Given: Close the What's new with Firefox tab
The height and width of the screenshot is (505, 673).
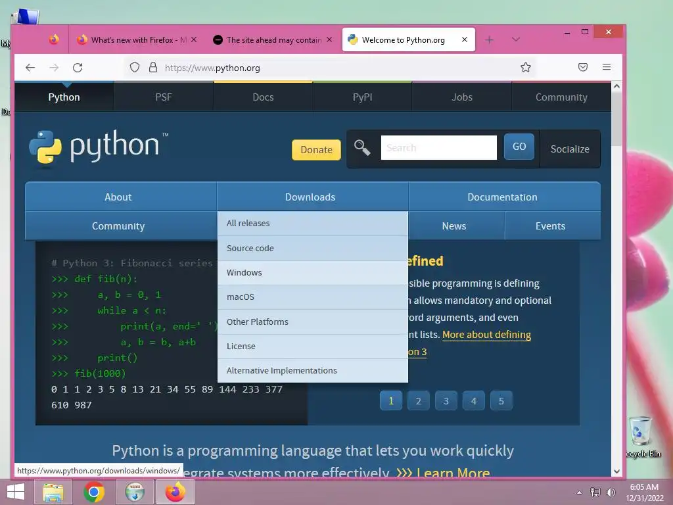Looking at the screenshot, I should (x=194, y=39).
